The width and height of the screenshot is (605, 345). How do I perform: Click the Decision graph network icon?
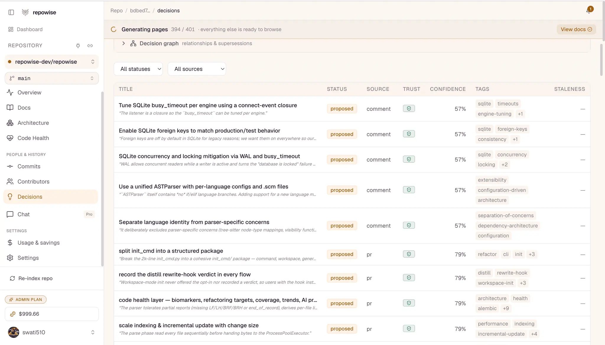point(133,43)
